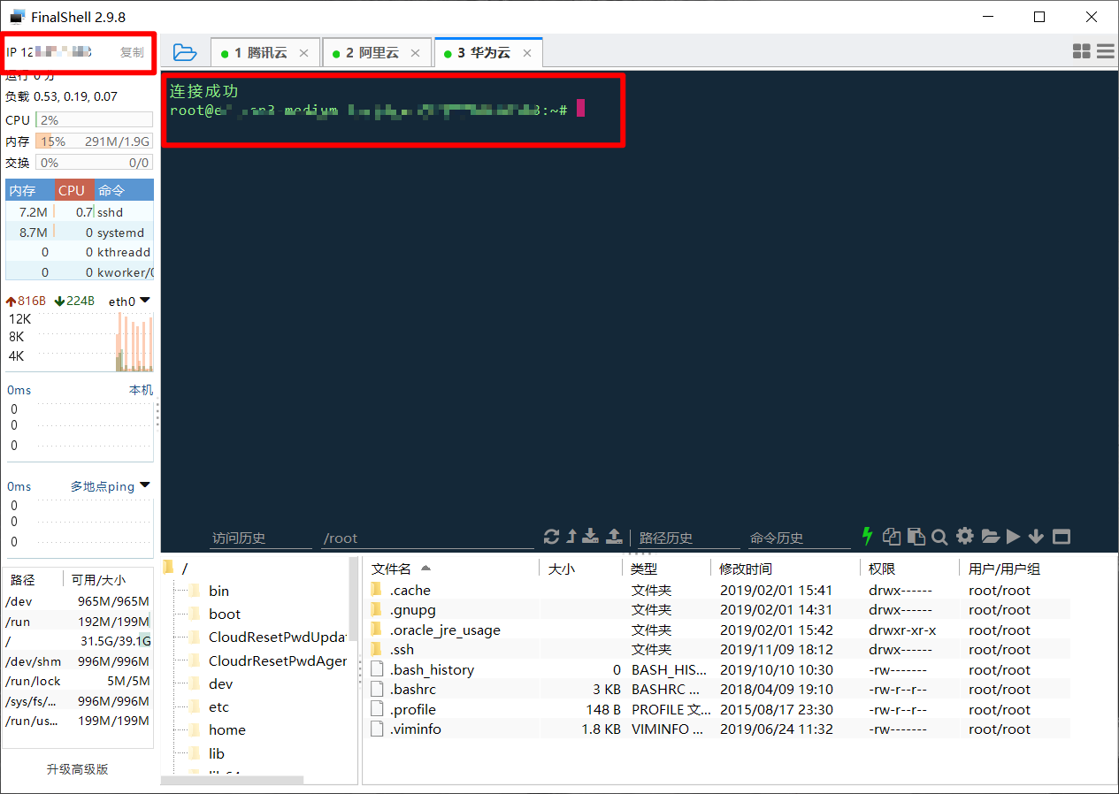Click the folder tree vertical scrollbar

(x=354, y=601)
